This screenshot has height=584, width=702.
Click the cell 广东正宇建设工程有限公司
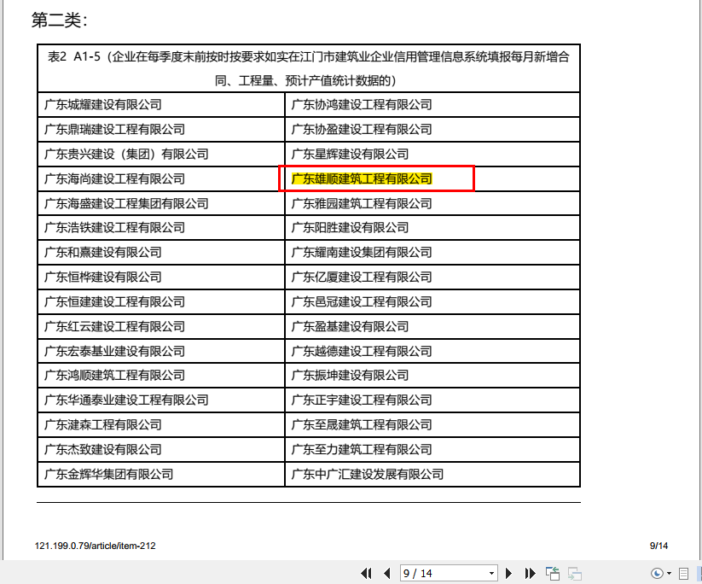coord(432,400)
